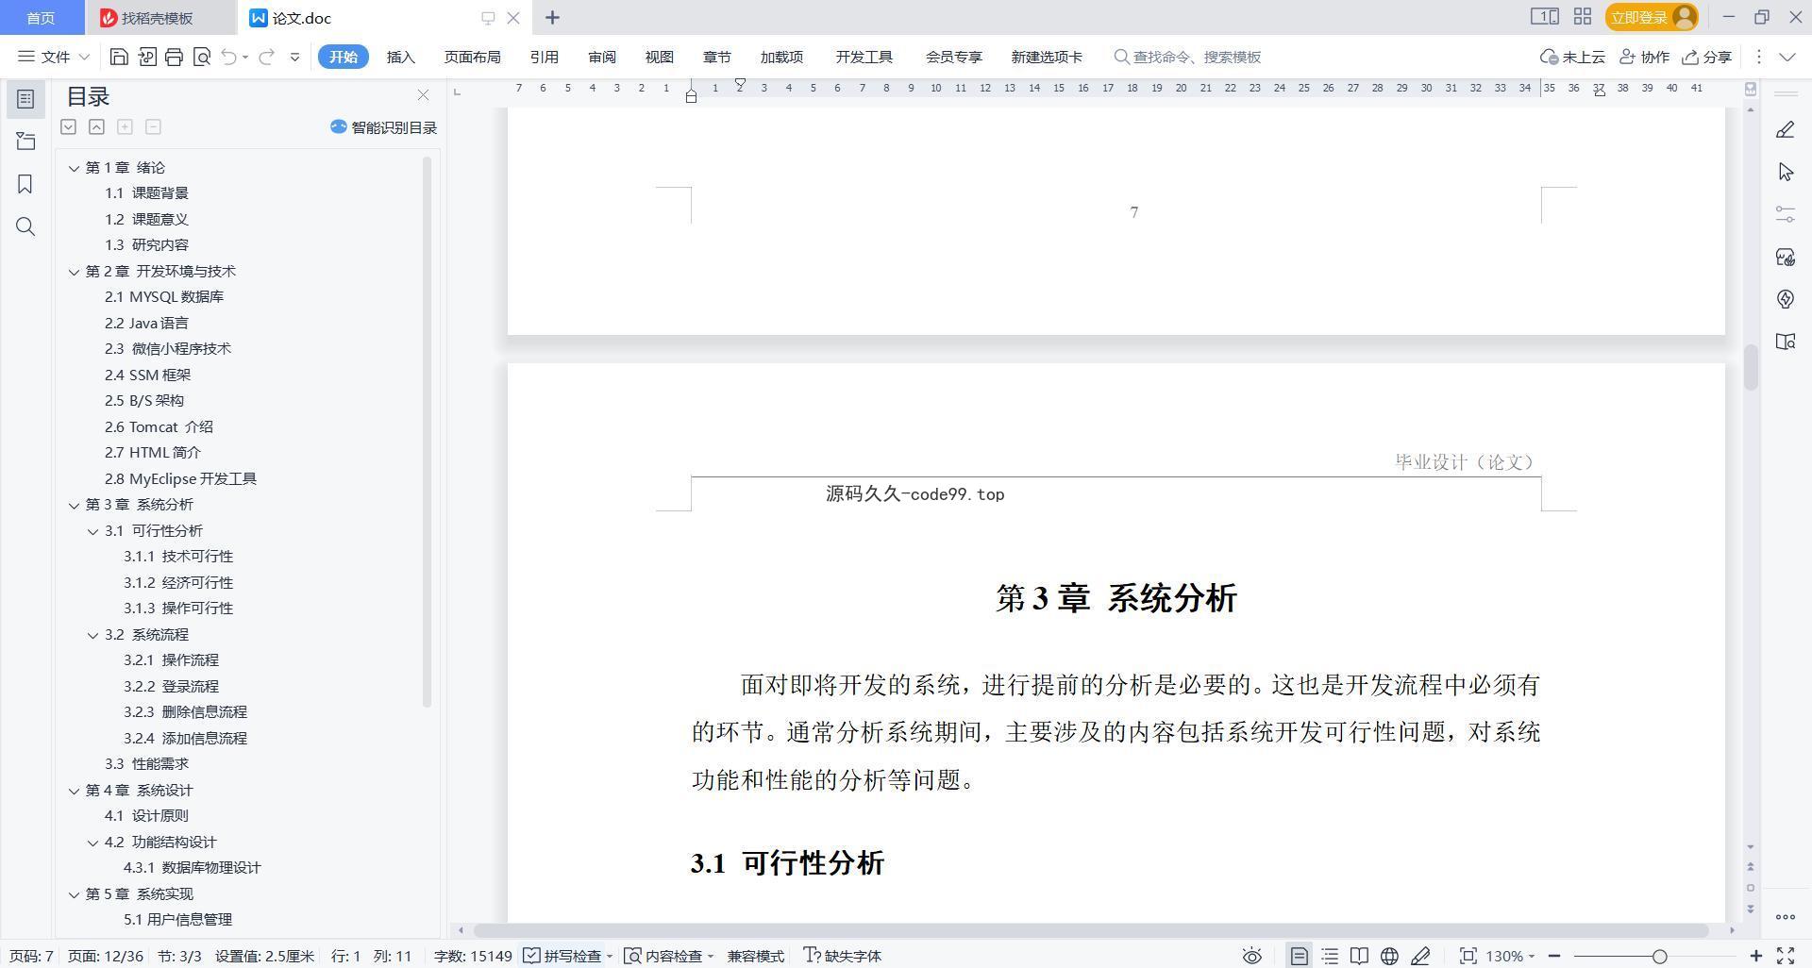Screen dimensions: 1812x968
Task: Select the 审阅 ribbon tab
Action: click(601, 57)
